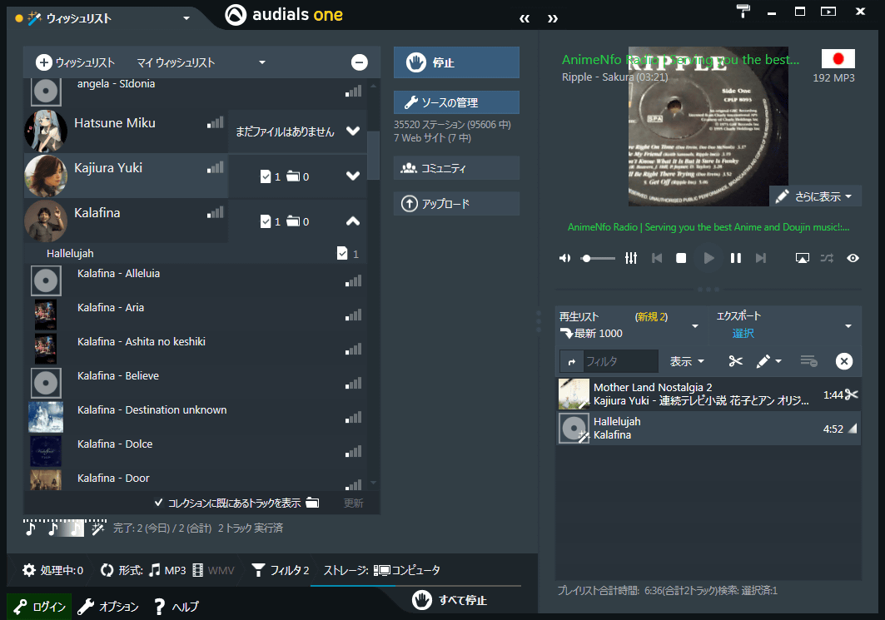
Task: Click the フィルタ input field
Action: [619, 362]
